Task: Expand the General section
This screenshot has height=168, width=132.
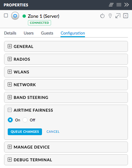Action: [x=10, y=46]
